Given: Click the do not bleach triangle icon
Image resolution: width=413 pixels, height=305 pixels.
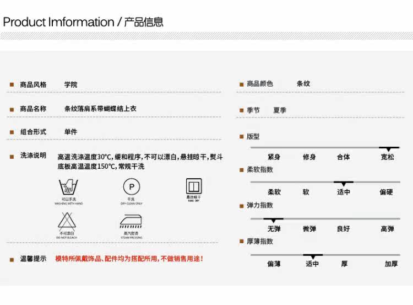Looking at the screenshot, I should (x=67, y=221).
